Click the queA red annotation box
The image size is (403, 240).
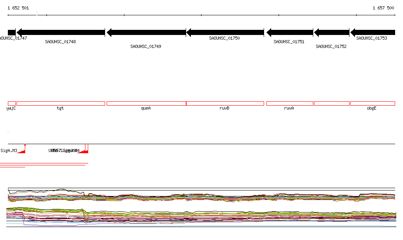click(x=146, y=104)
